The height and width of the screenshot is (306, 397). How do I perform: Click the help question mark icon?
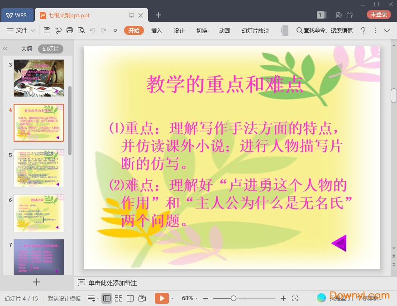[363, 30]
